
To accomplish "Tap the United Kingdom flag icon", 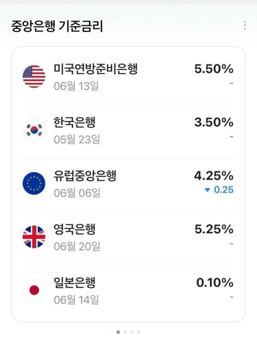I will coord(34,237).
